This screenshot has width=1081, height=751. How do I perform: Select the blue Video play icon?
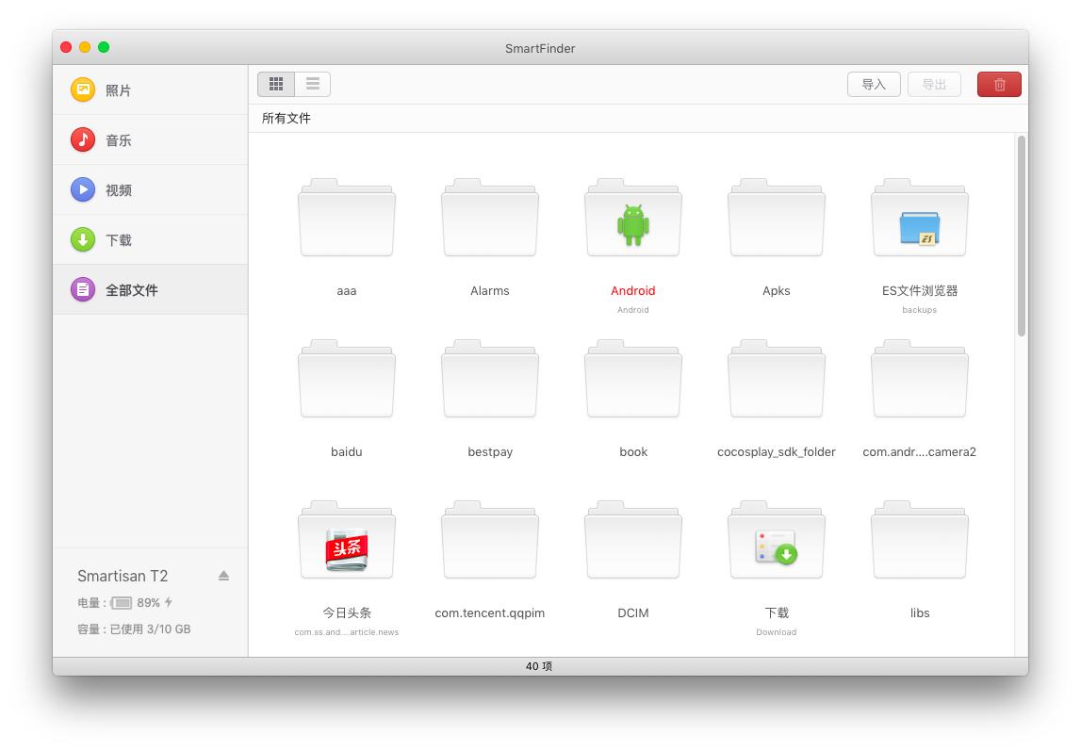[83, 189]
